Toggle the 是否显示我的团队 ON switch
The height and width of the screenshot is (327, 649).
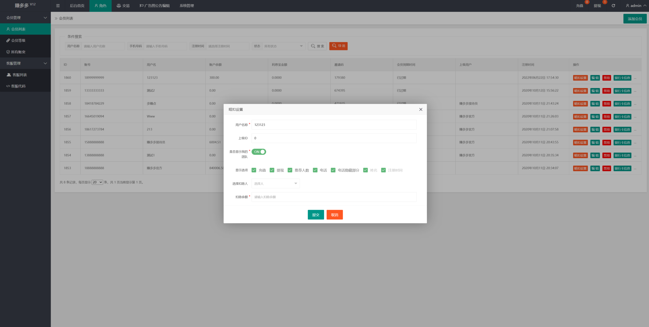coord(259,152)
